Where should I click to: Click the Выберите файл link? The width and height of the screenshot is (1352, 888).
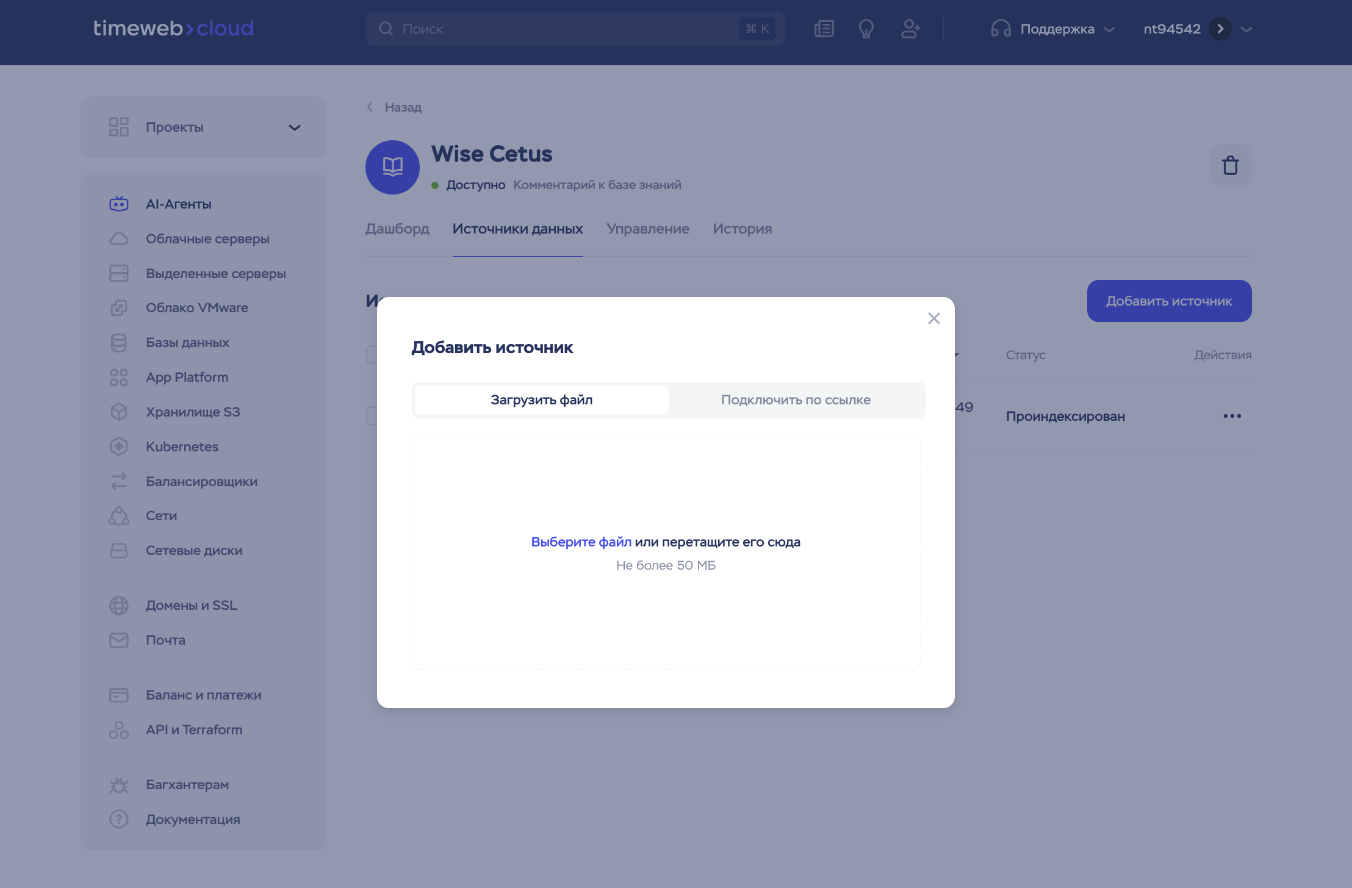pos(581,542)
